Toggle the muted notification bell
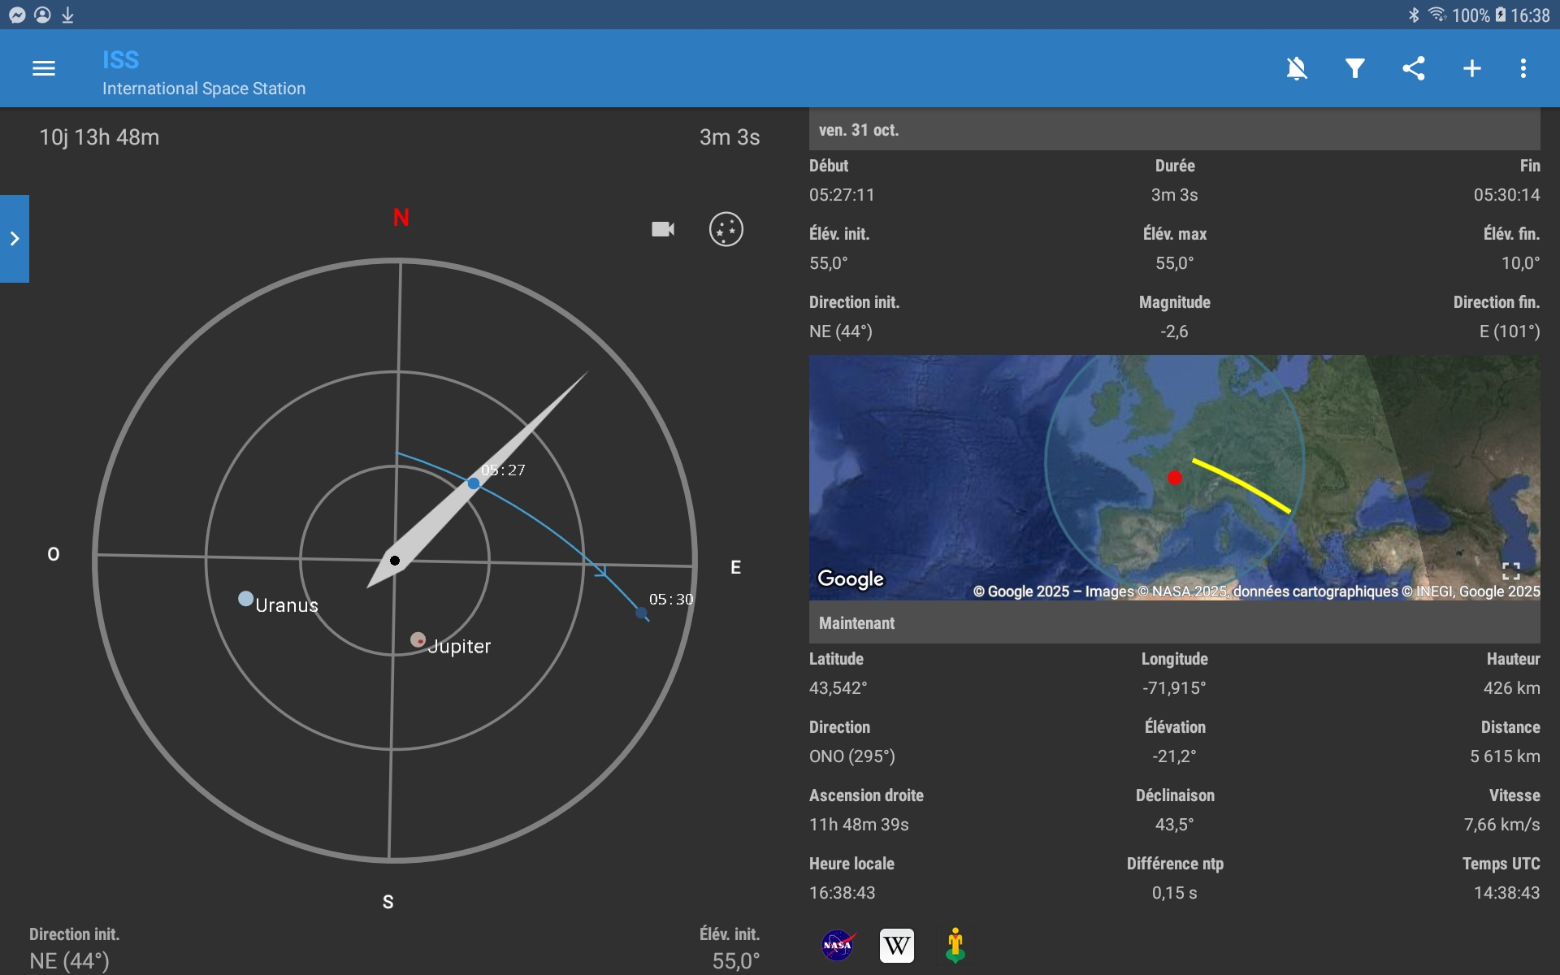 pyautogui.click(x=1297, y=68)
